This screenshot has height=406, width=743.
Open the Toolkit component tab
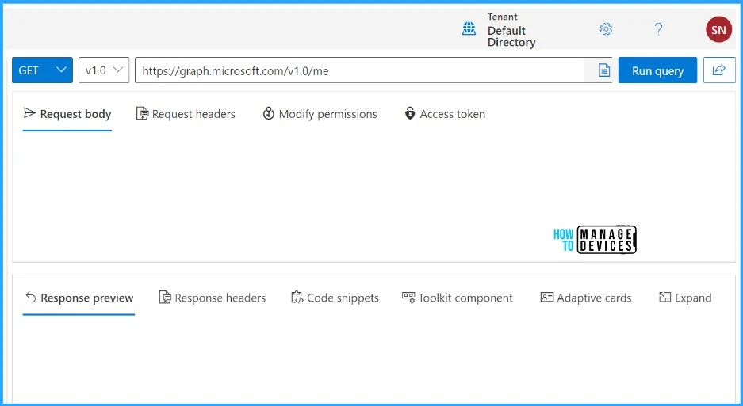click(458, 298)
